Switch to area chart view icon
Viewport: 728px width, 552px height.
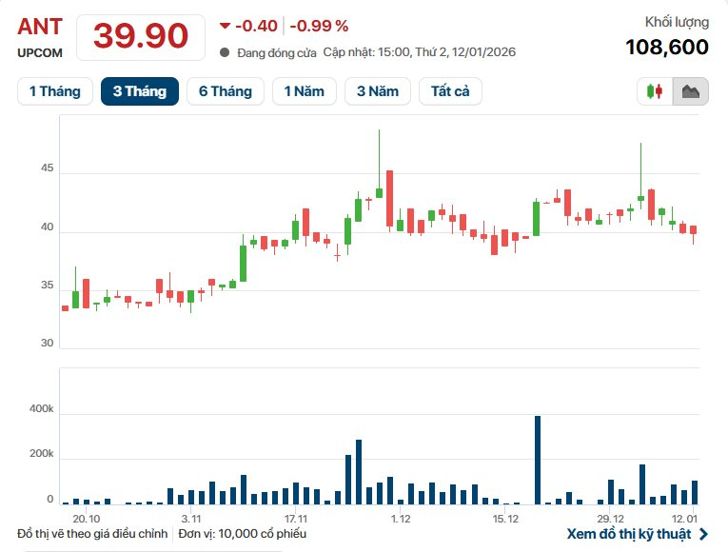(x=690, y=91)
